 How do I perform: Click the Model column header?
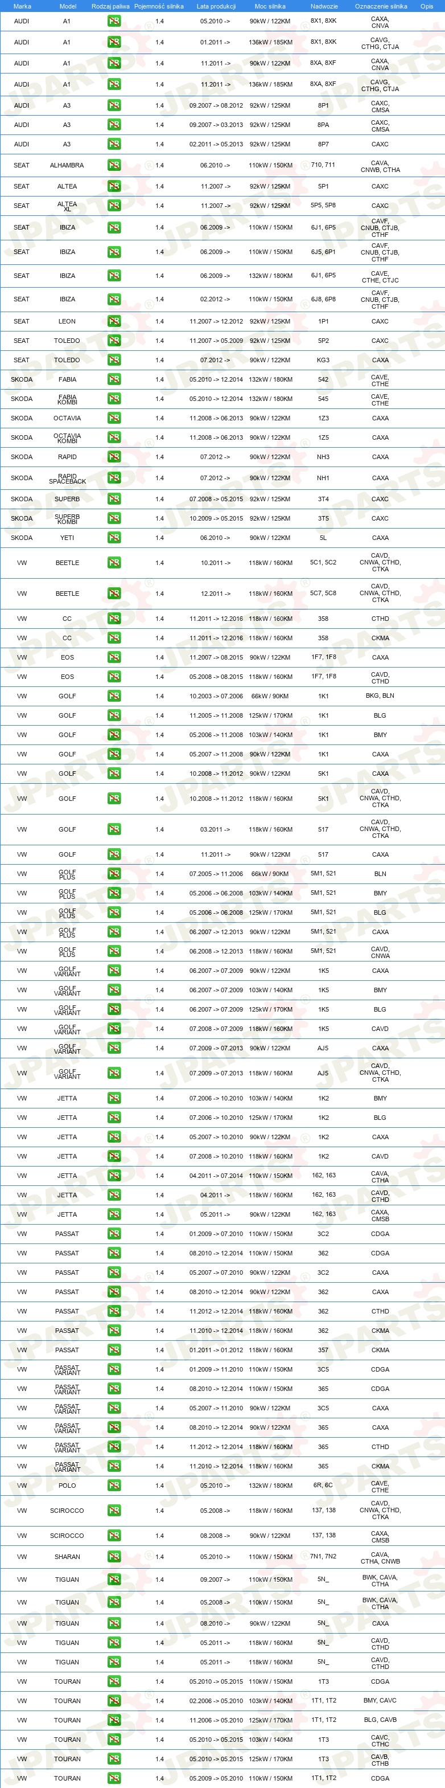click(68, 6)
